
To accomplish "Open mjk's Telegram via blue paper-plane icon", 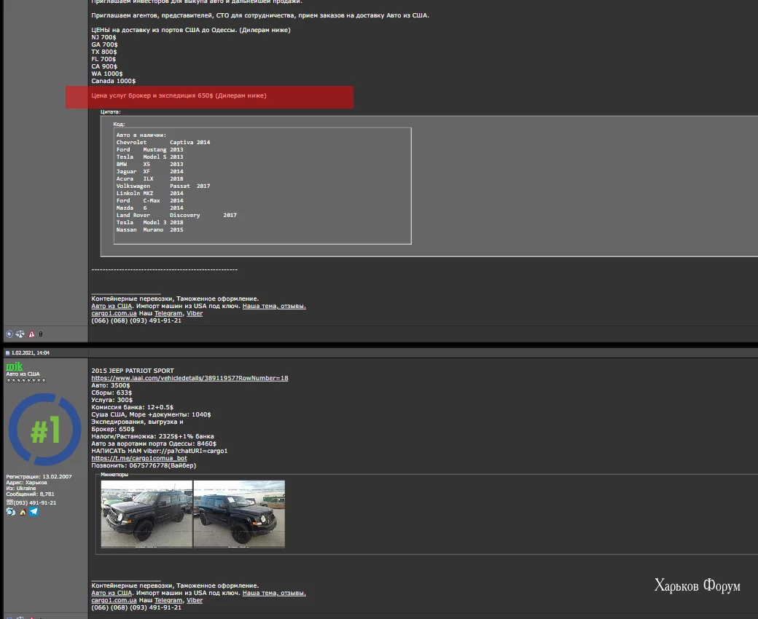I will [34, 511].
